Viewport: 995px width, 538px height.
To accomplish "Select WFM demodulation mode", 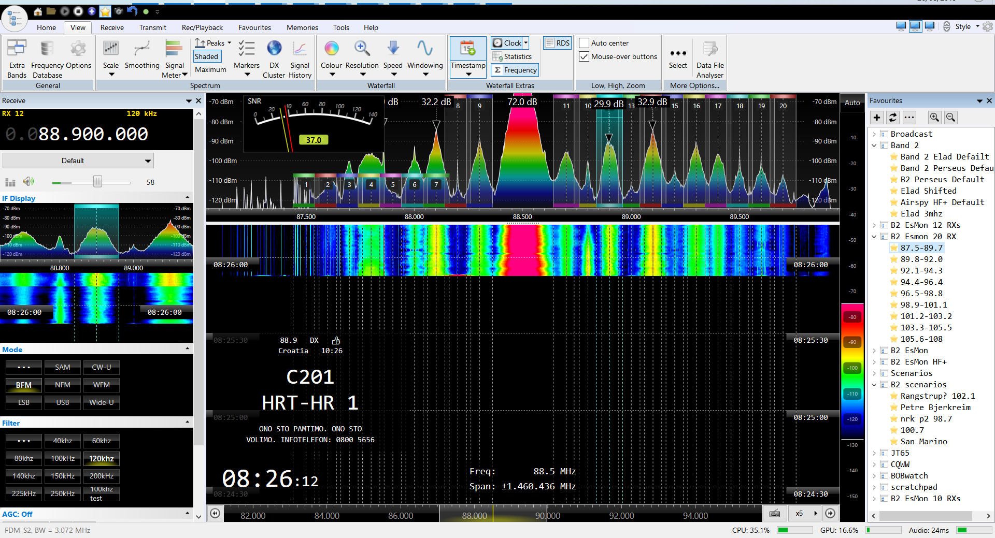I will [x=102, y=385].
